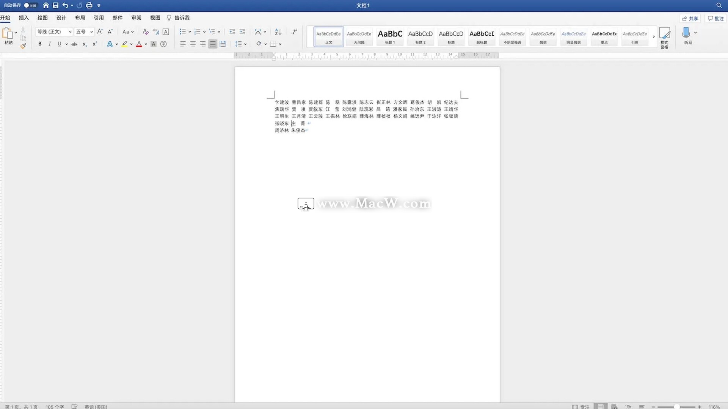The width and height of the screenshot is (728, 409).
Task: Click the 批注 comments button
Action: [x=716, y=18]
